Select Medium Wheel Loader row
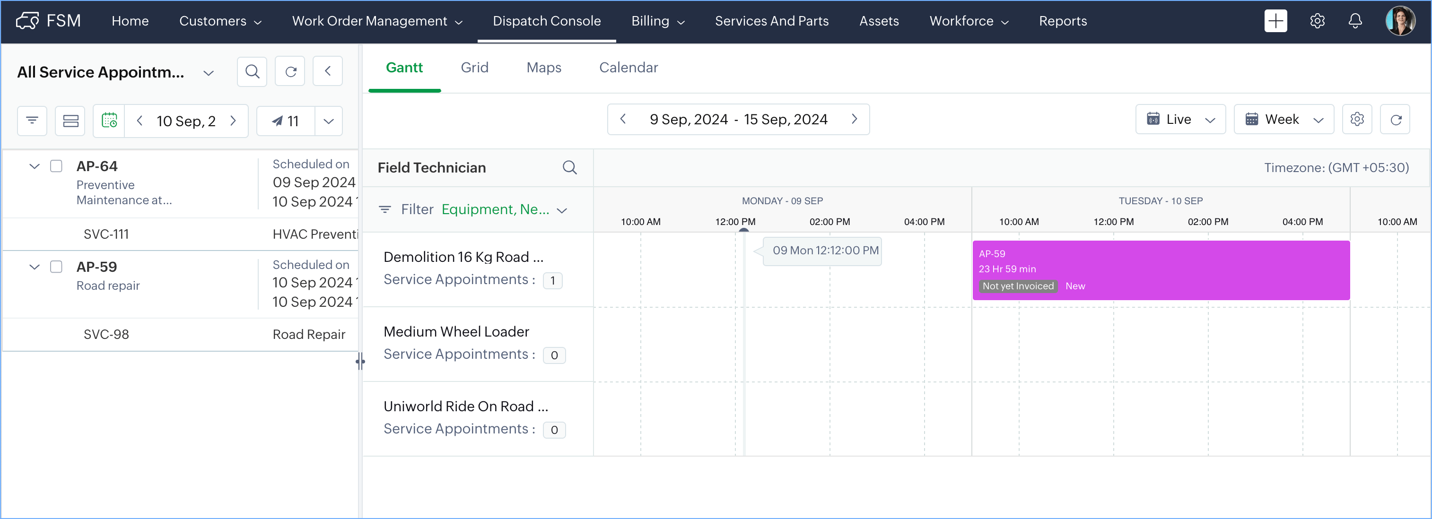 coord(478,344)
